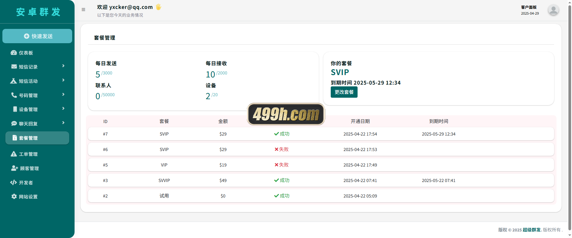The width and height of the screenshot is (572, 238).
Task: Click the dashboard gauge icon 仪表板
Action: coord(14,53)
